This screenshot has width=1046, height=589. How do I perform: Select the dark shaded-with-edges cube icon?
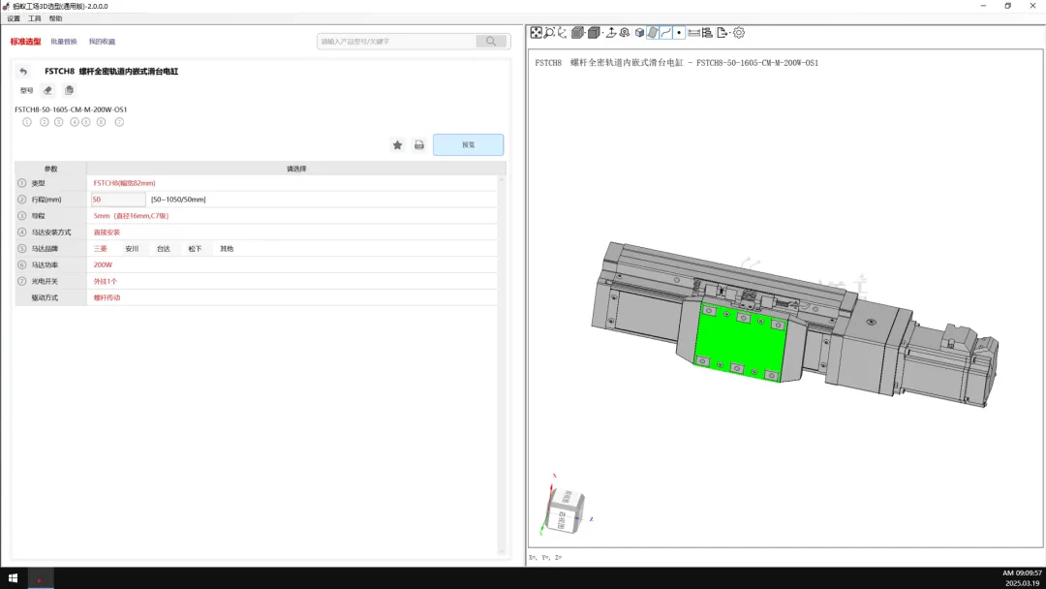pos(594,33)
